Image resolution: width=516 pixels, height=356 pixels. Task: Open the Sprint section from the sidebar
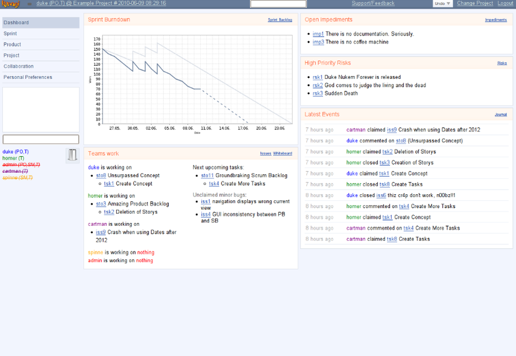[x=10, y=33]
